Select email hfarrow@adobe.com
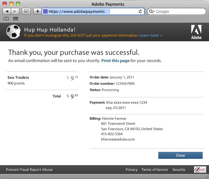Viewport: 209px width, 179px height. click(x=118, y=139)
